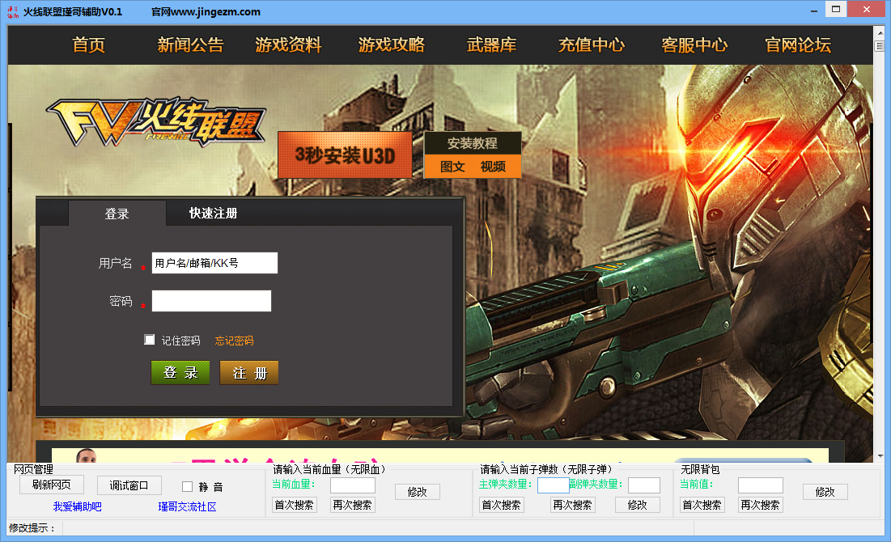Maximize the 火线联盟瑾哥辅助 window
This screenshot has width=891, height=542.
click(x=836, y=9)
